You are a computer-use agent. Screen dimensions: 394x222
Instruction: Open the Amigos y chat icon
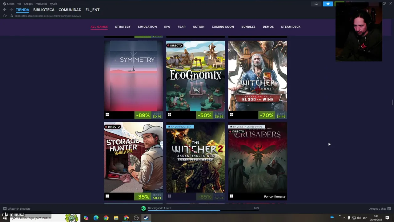pos(389,209)
